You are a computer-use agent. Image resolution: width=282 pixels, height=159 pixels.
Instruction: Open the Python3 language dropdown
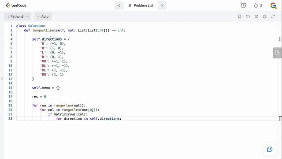click(x=18, y=16)
